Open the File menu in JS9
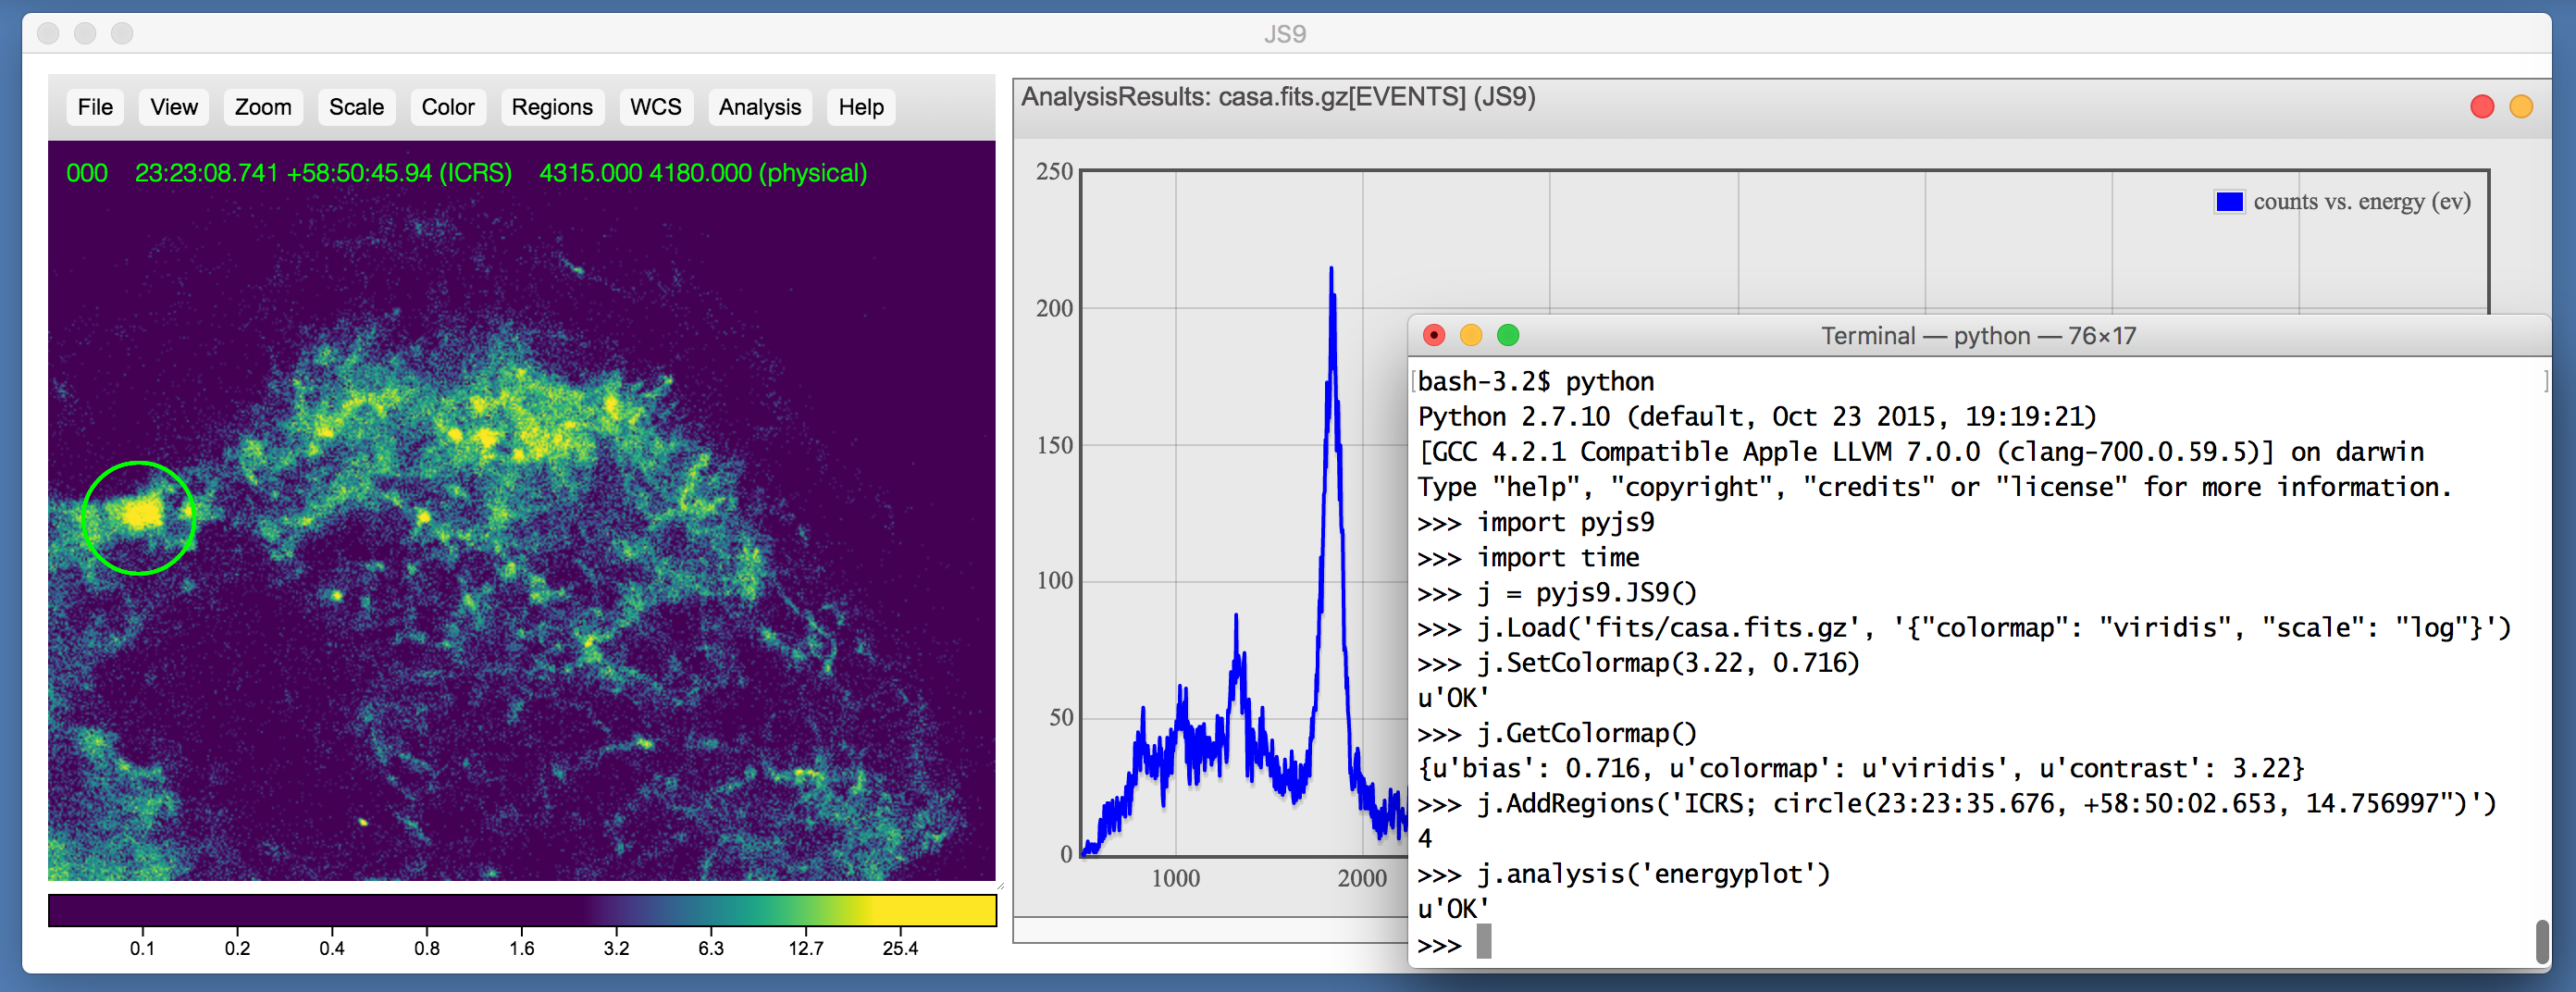This screenshot has width=2576, height=992. [x=95, y=107]
